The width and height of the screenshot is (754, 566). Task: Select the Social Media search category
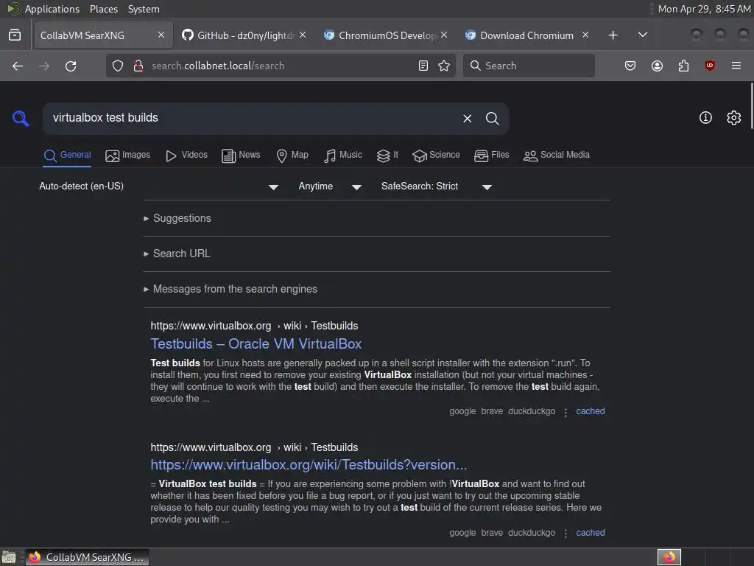pos(557,156)
